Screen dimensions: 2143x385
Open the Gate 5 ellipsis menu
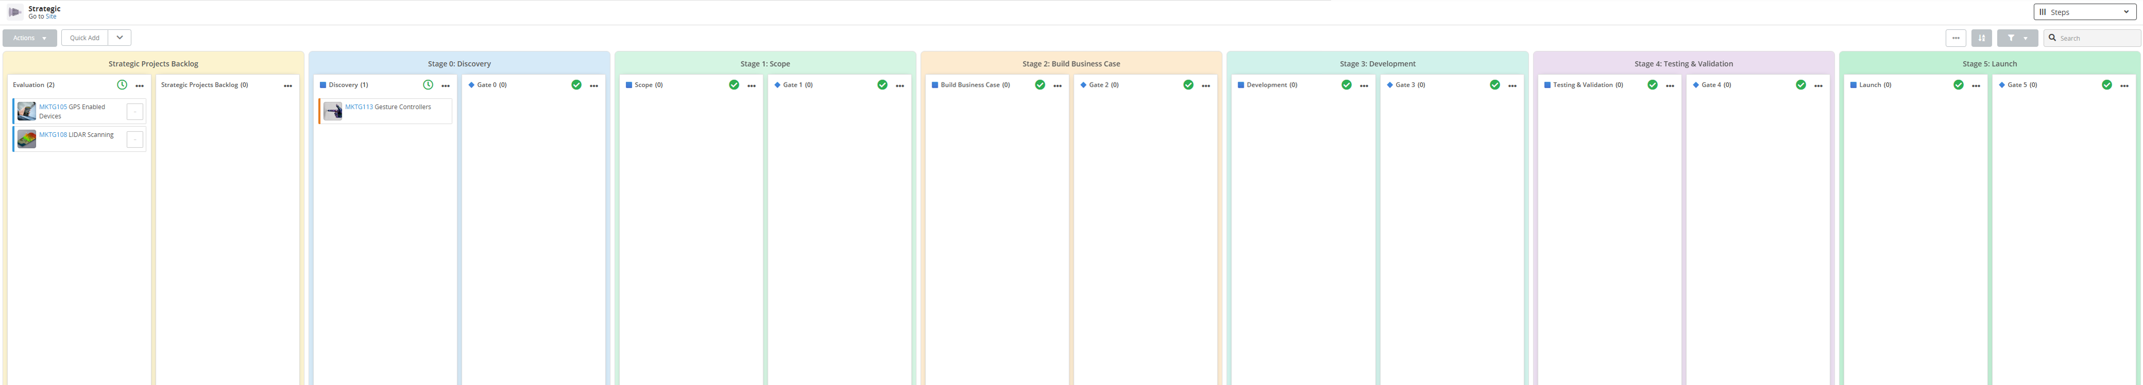[x=2124, y=85]
